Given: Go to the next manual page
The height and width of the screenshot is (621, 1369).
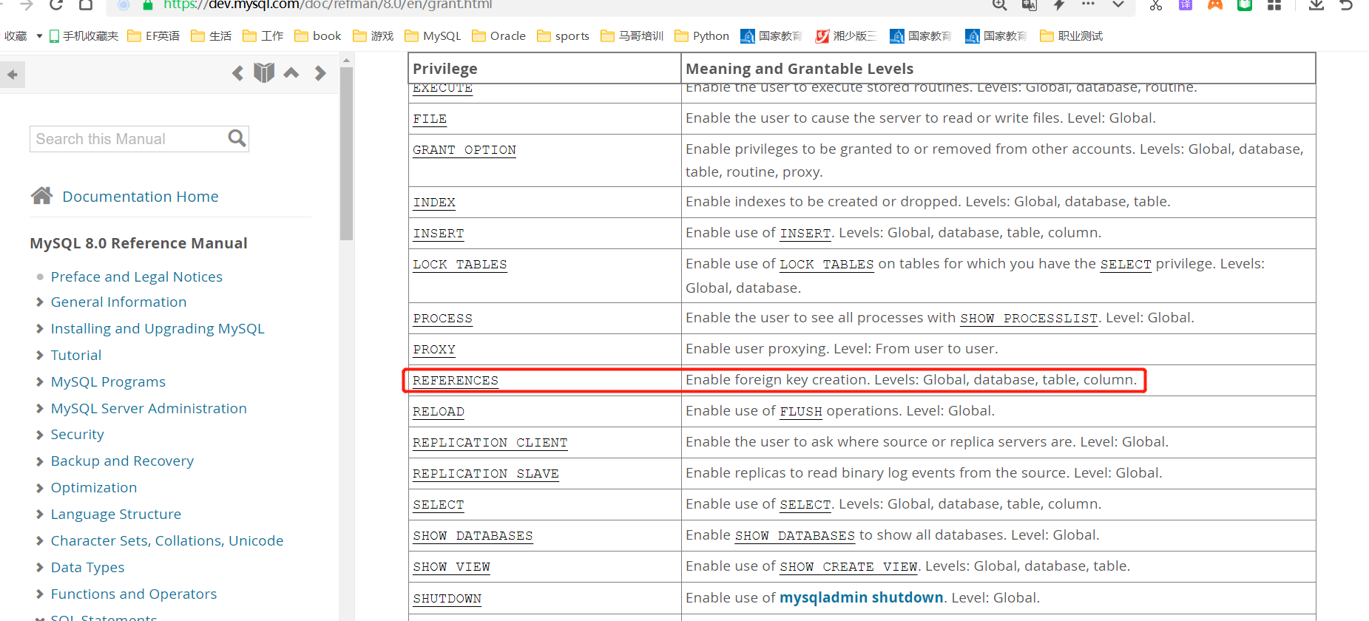Looking at the screenshot, I should pos(320,73).
